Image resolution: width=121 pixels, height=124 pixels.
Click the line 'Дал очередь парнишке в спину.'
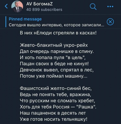[x=57, y=52]
